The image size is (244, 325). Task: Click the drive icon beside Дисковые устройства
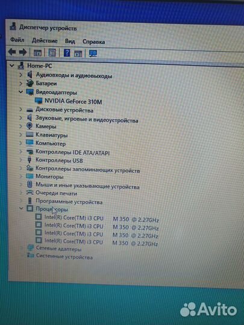[30, 110]
